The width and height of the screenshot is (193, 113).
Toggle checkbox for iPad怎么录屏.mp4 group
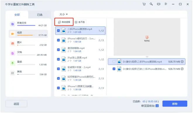tap(58, 59)
